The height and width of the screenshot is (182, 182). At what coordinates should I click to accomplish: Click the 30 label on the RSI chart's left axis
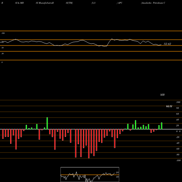click(3, 54)
